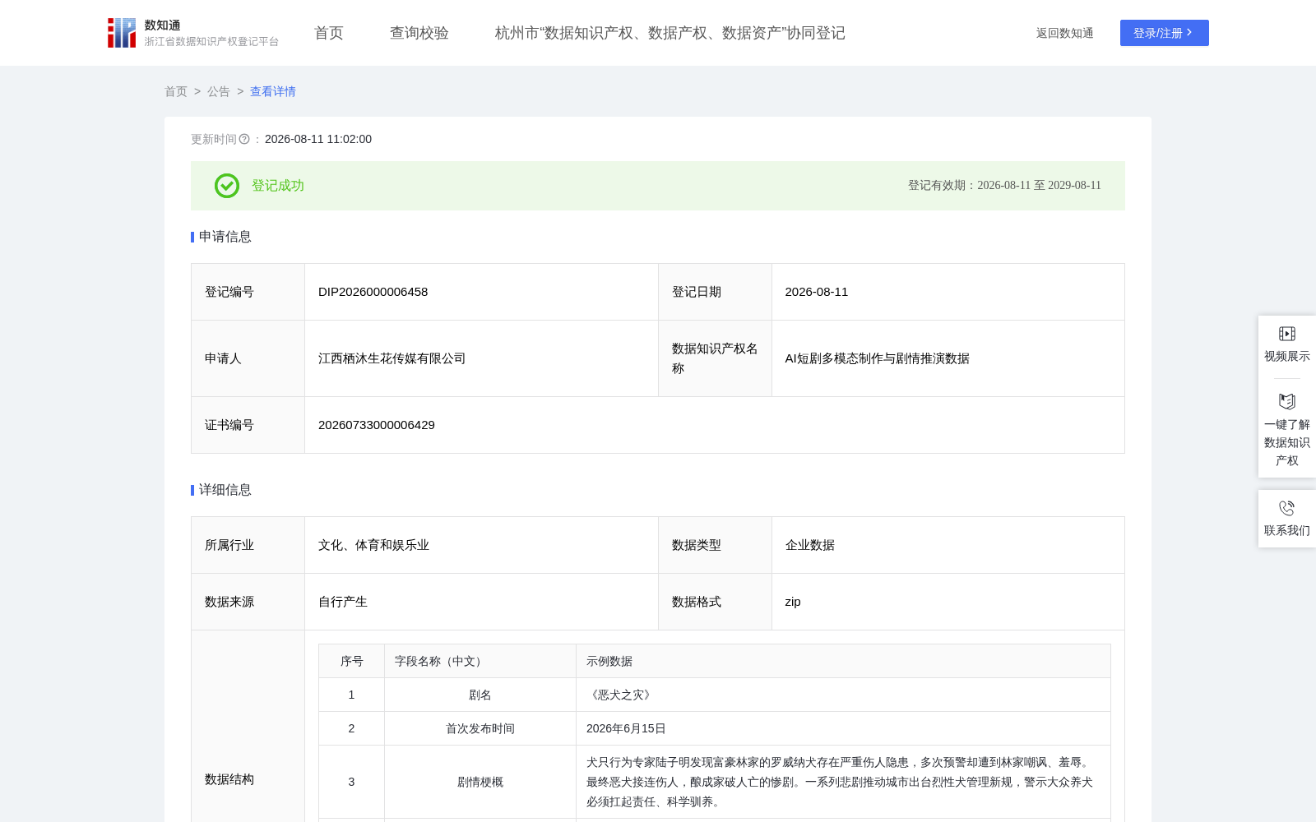1316x822 pixels.
Task: Select the 首次发布时间 field name cell
Action: pyautogui.click(x=480, y=728)
